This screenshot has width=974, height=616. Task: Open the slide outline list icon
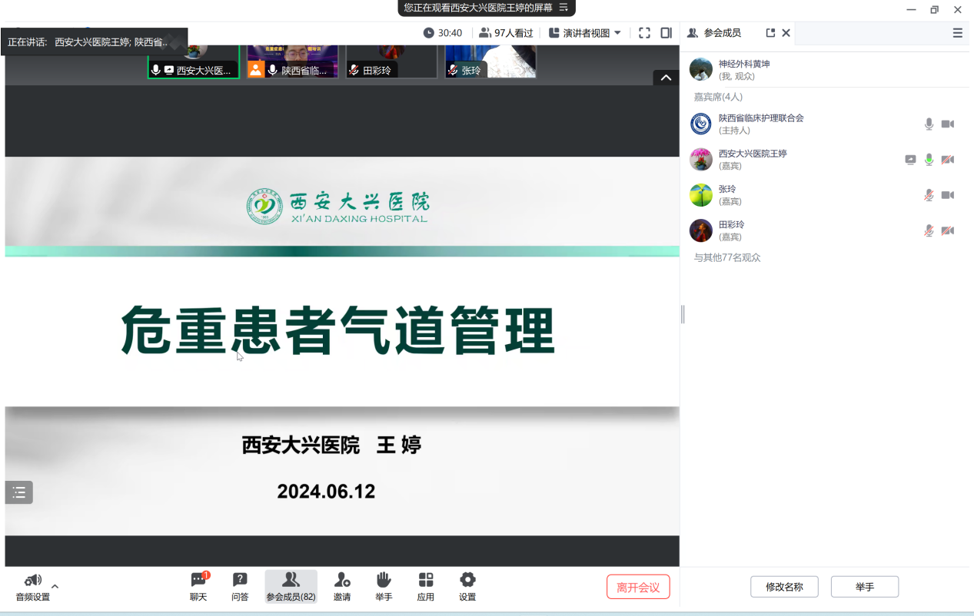pyautogui.click(x=19, y=492)
